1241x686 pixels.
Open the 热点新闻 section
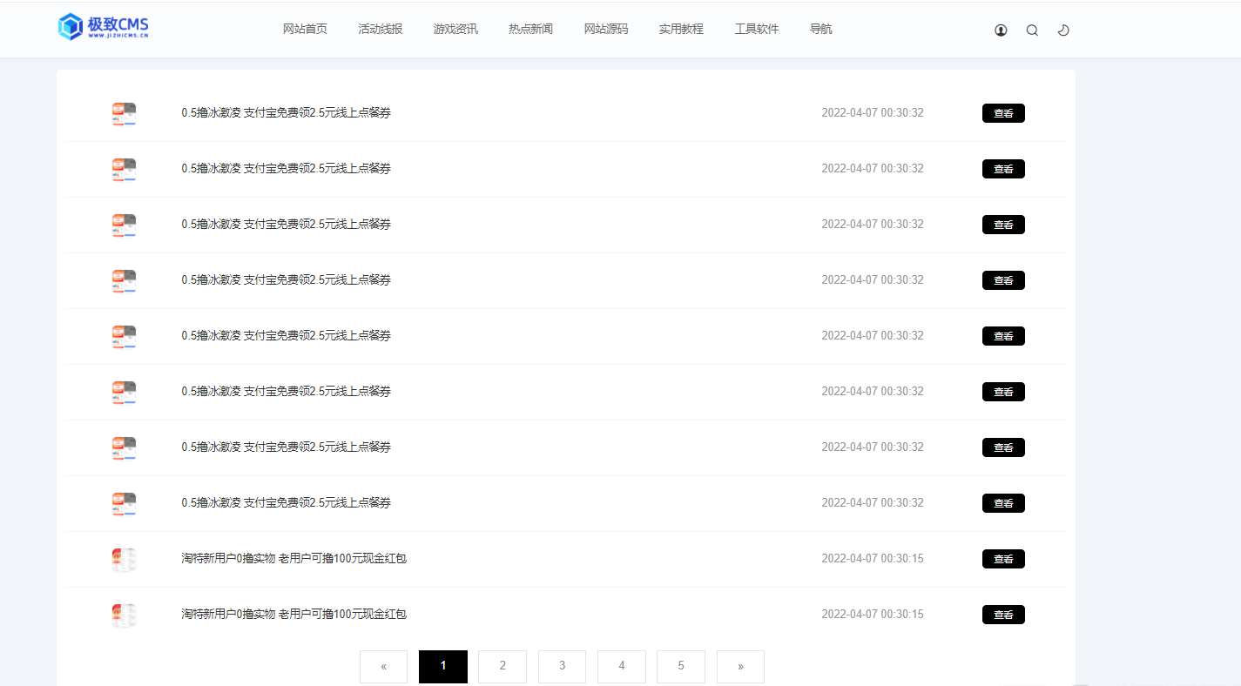(x=530, y=29)
